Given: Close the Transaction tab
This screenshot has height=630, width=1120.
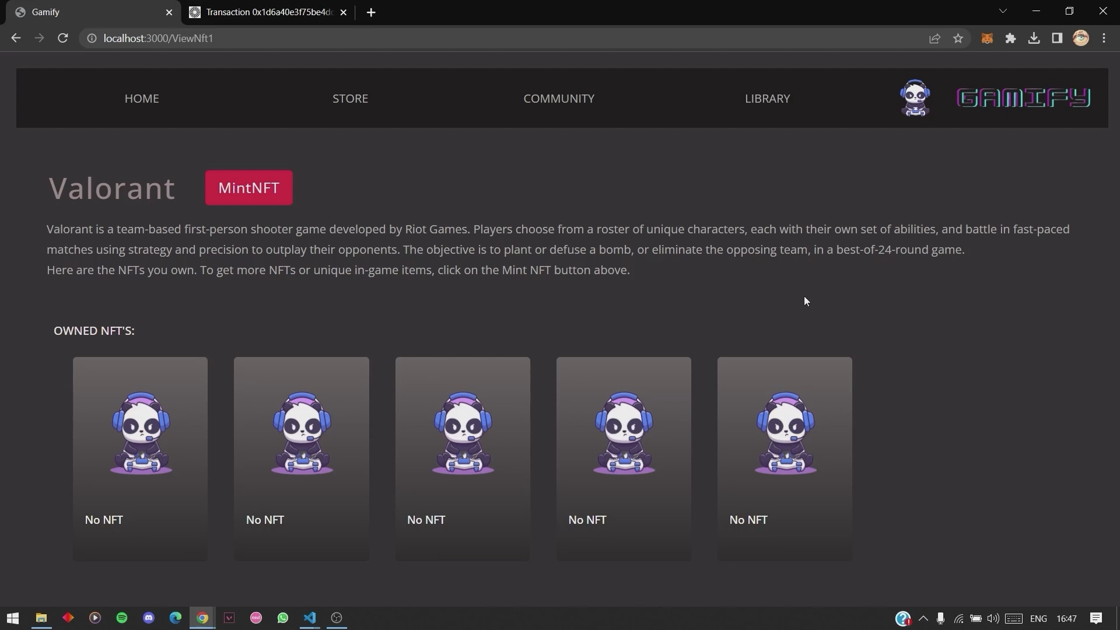Looking at the screenshot, I should (344, 12).
